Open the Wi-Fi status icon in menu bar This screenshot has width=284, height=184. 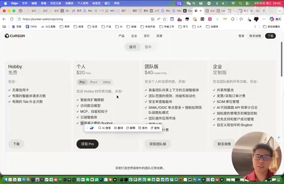coord(233,3)
